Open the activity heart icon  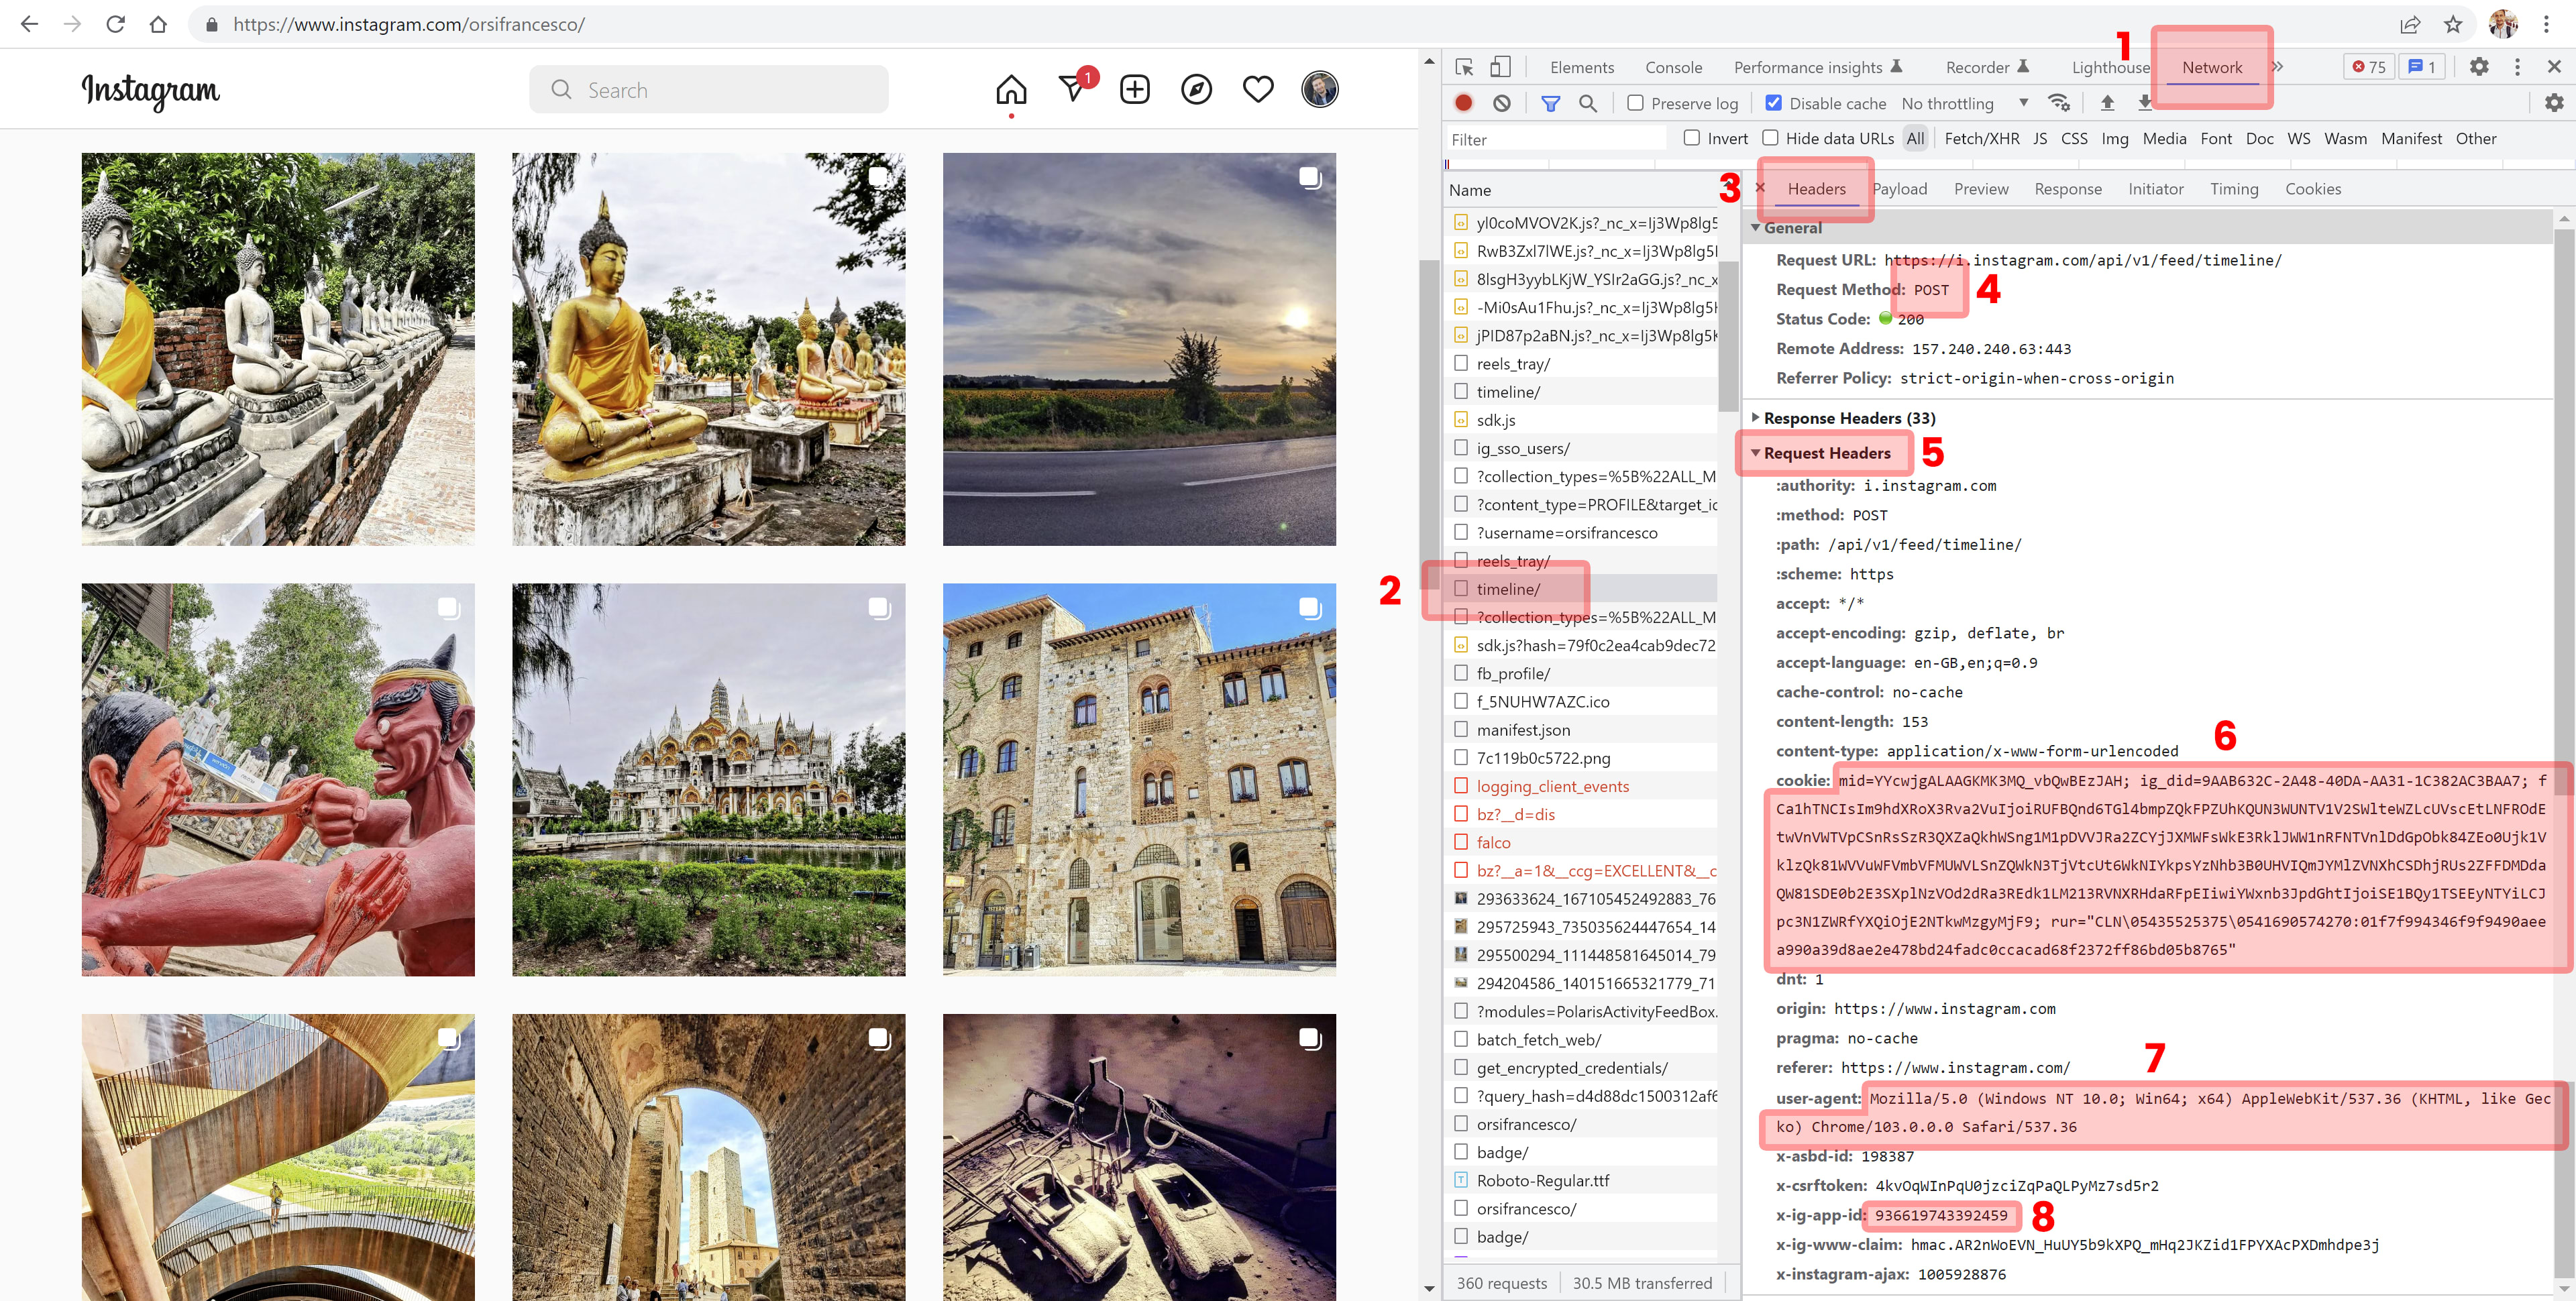coord(1257,90)
